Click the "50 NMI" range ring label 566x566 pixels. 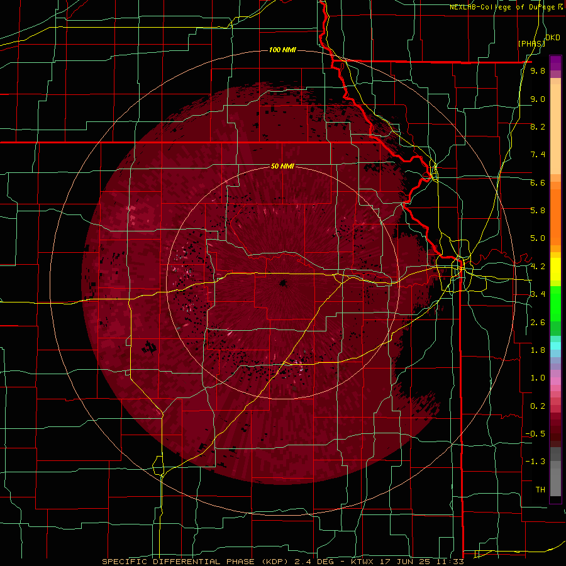pyautogui.click(x=282, y=166)
